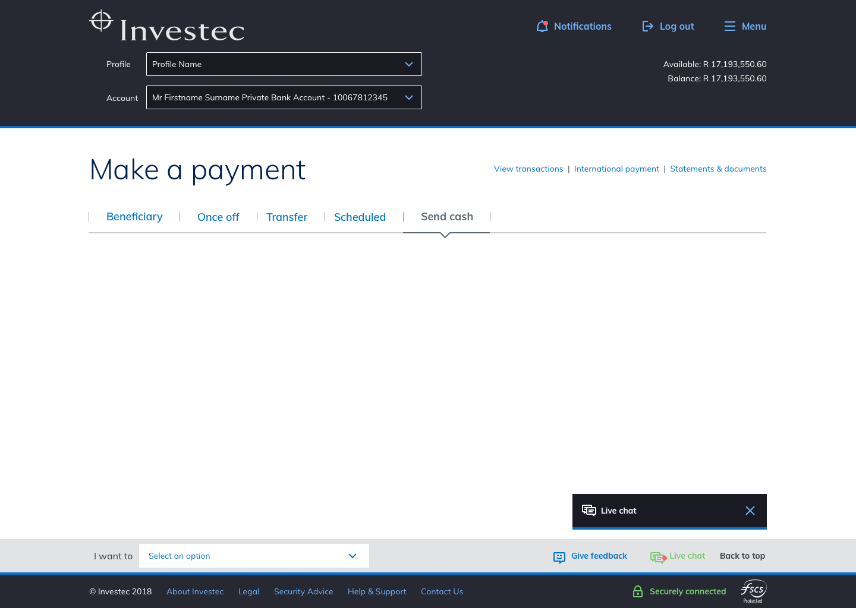
Task: Click the Log out arrow icon
Action: pyautogui.click(x=647, y=26)
